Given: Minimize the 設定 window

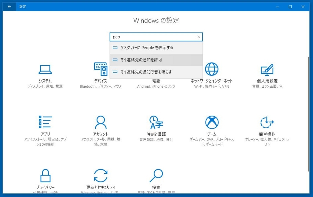Looking at the screenshot, I should pos(278,7).
